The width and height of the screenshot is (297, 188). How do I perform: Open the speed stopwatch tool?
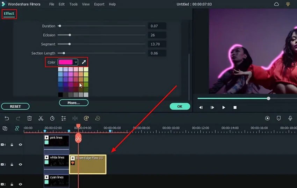point(52,118)
